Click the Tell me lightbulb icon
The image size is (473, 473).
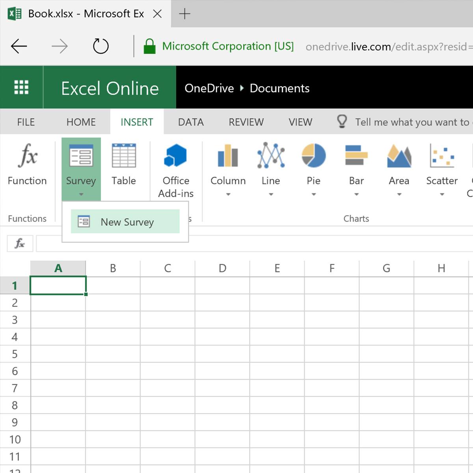pos(342,121)
